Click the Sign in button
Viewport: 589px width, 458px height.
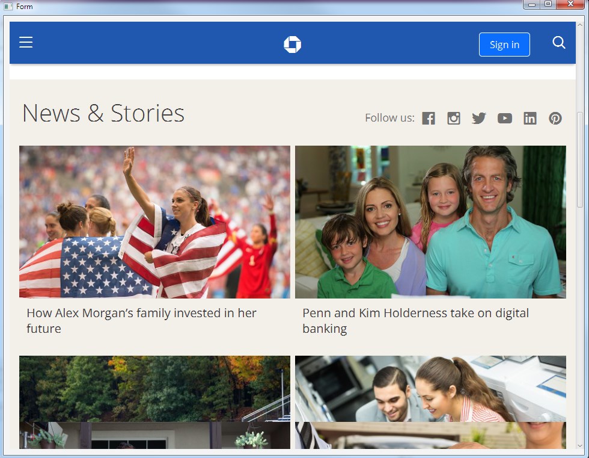pyautogui.click(x=504, y=45)
